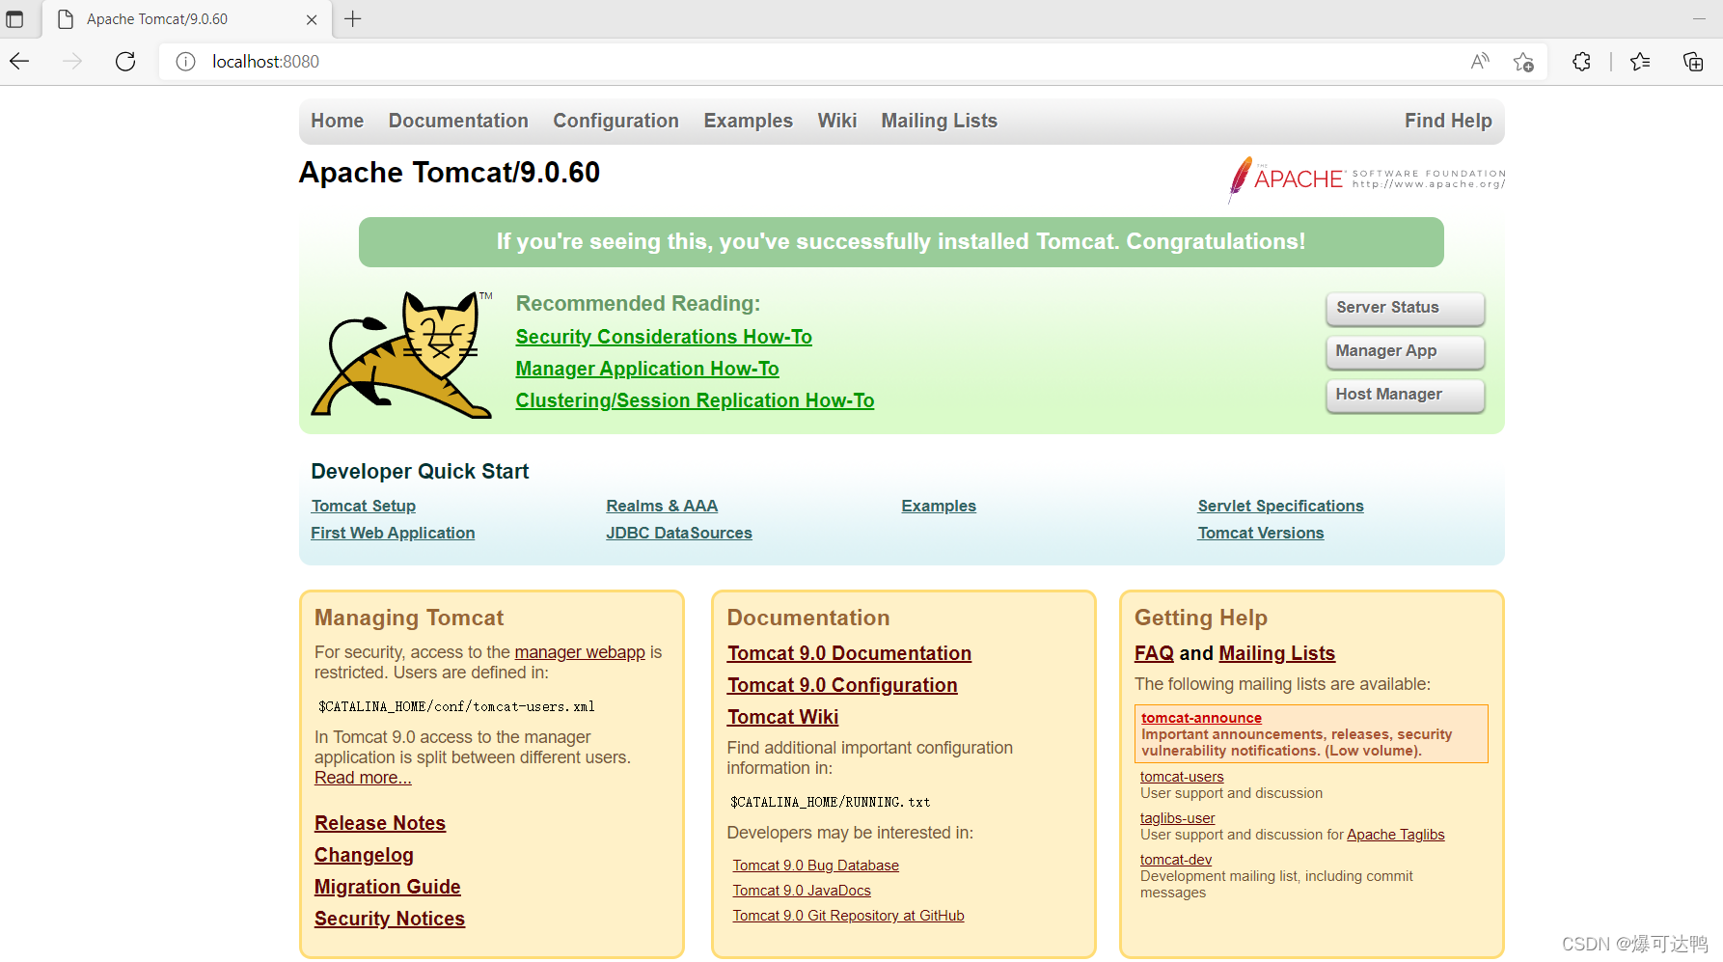
Task: Open the Tomcat Versions link
Action: pyautogui.click(x=1261, y=533)
